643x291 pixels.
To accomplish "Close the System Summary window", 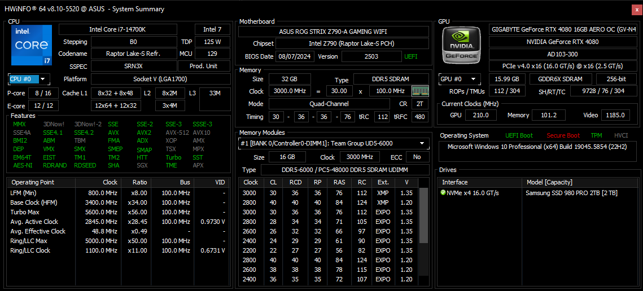I will 636,9.
